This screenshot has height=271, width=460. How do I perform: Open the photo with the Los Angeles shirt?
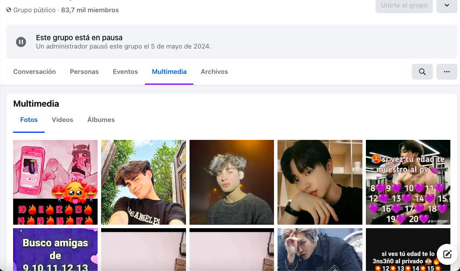pos(144,182)
